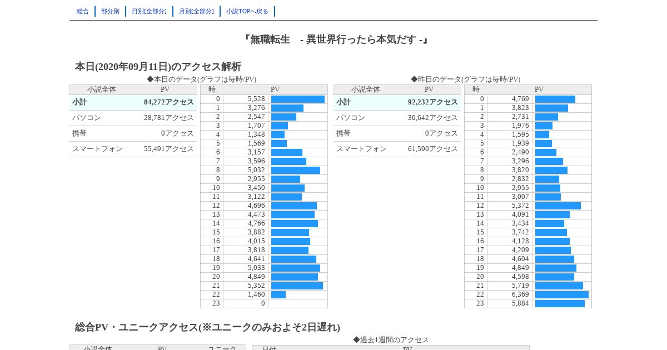
Task: Click yesterday's スマートフォン value 61,590アクセス
Action: (433, 149)
